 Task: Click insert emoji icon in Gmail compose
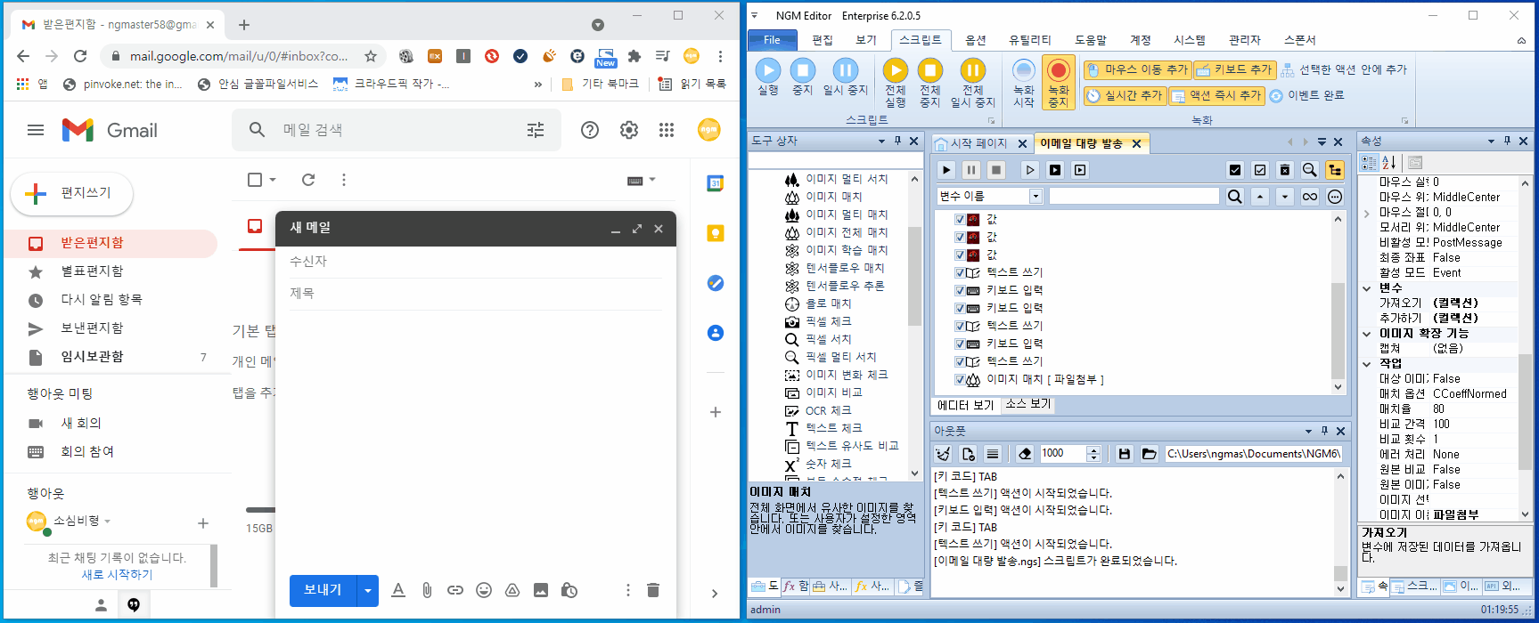point(484,590)
